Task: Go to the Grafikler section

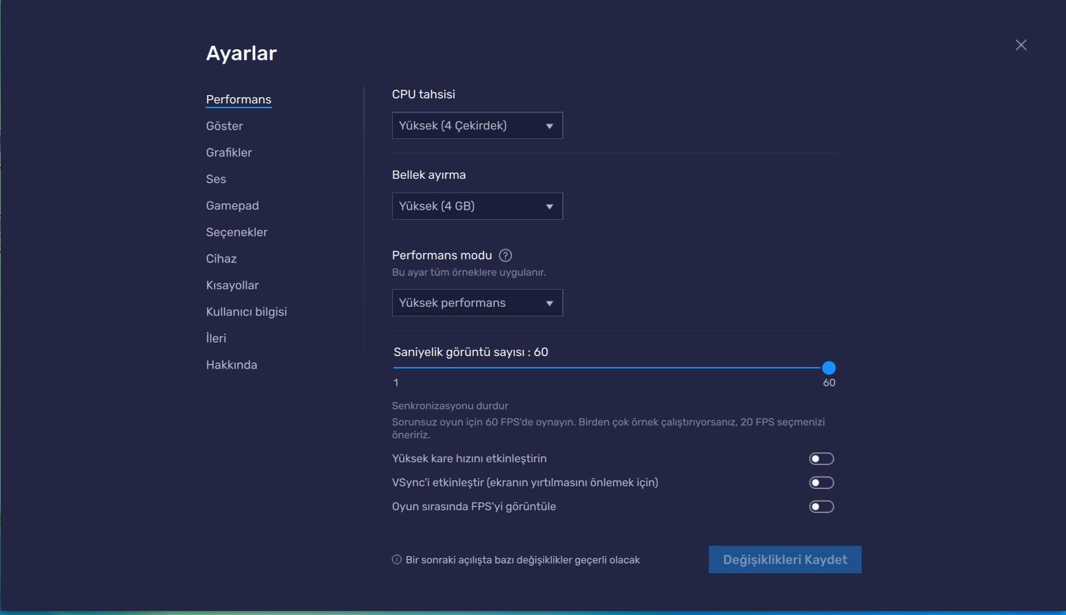Action: click(x=229, y=153)
